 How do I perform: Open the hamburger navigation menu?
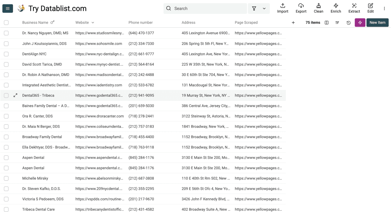[7, 8]
